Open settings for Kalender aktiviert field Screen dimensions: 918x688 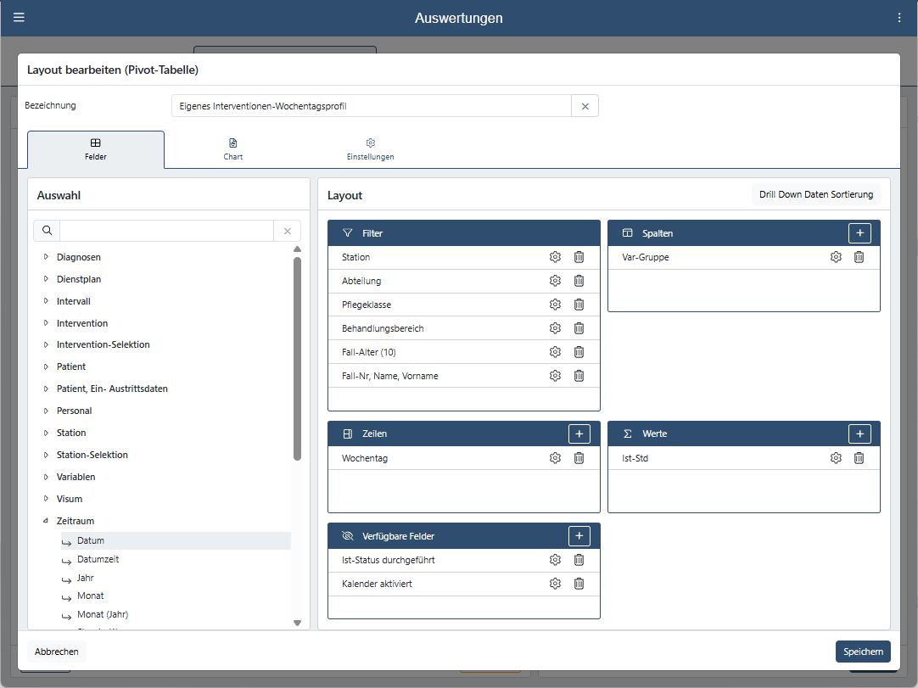[x=555, y=584]
